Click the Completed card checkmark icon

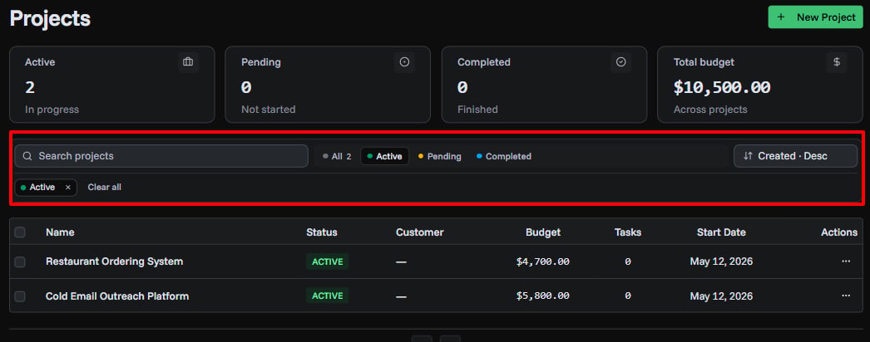click(620, 62)
